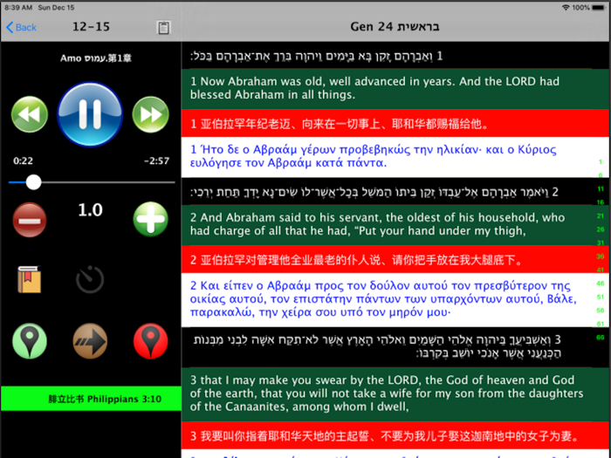Select Hebrew verse 3 text row
Viewport: 611px width, 458px height.
pos(395,347)
